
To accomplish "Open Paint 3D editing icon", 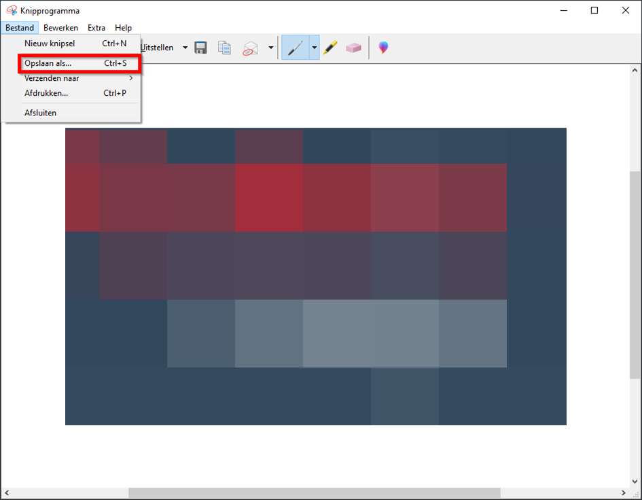I will pos(384,48).
